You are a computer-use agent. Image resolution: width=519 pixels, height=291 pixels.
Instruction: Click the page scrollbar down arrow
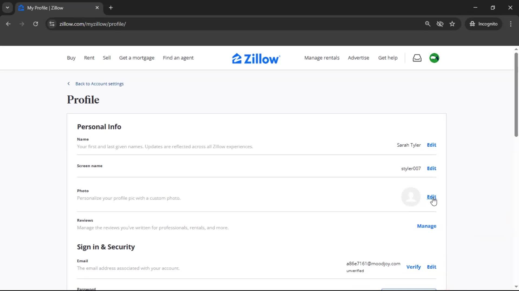516,286
